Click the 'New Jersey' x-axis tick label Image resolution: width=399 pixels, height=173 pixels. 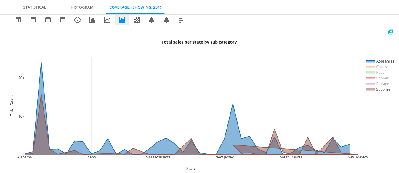pos(225,157)
